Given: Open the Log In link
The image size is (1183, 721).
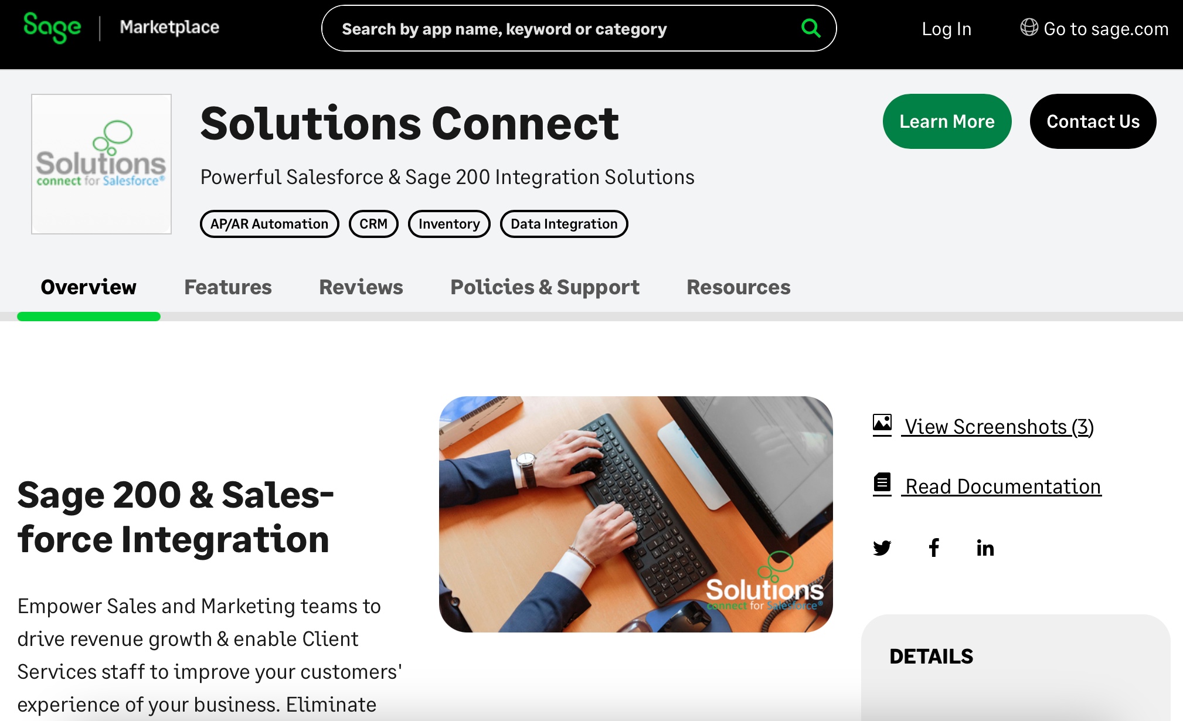Looking at the screenshot, I should tap(947, 29).
